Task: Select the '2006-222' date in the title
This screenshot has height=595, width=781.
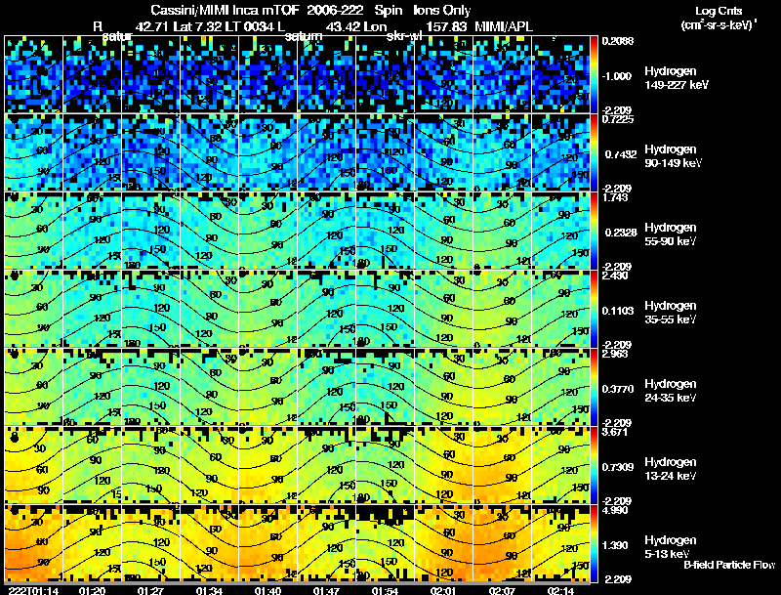Action: (x=334, y=10)
